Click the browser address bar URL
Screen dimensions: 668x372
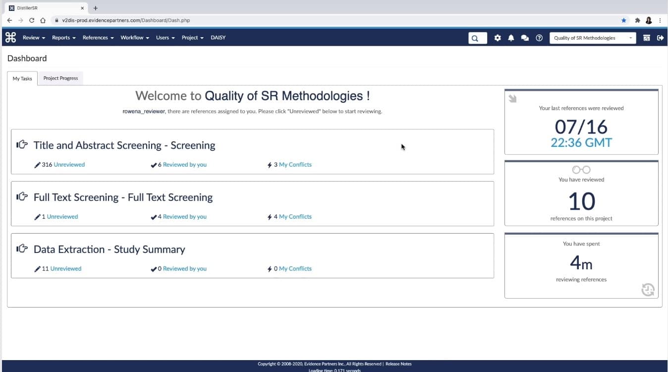(x=126, y=20)
